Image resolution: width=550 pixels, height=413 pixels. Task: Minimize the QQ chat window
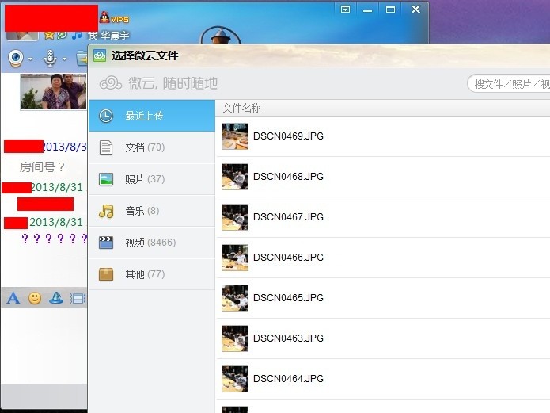click(x=368, y=10)
